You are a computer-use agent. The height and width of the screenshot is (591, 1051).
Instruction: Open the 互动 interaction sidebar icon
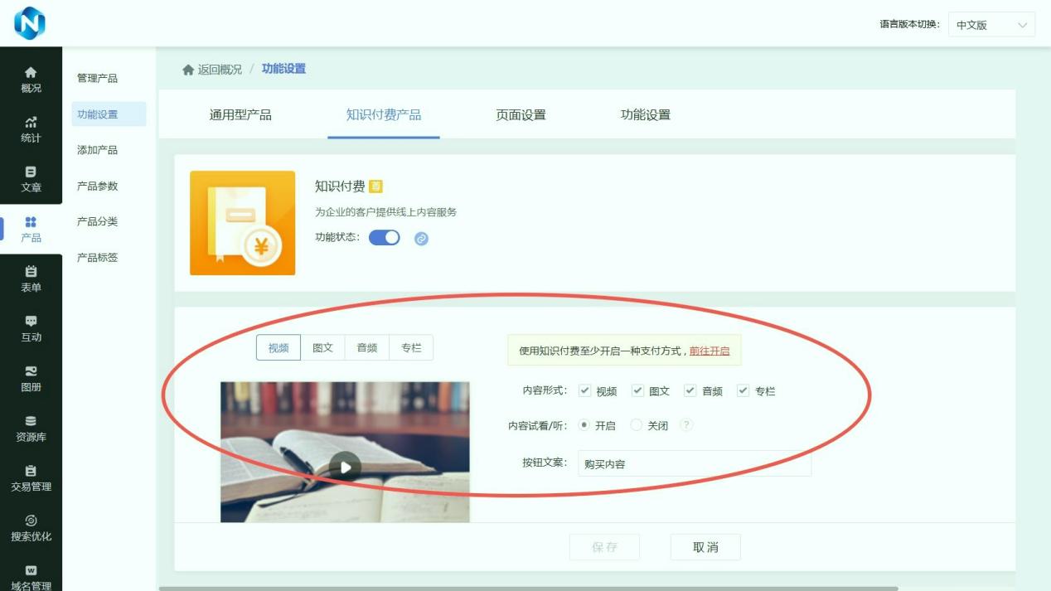tap(31, 322)
